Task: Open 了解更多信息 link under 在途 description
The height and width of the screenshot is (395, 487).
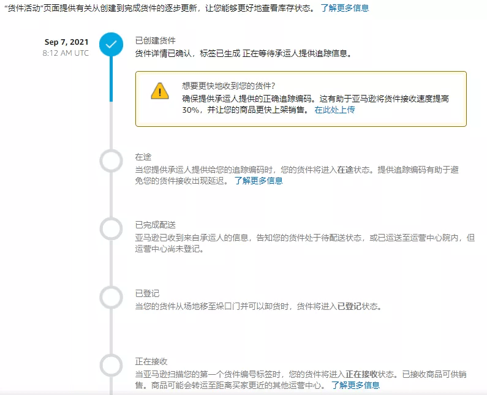Action: click(x=259, y=181)
